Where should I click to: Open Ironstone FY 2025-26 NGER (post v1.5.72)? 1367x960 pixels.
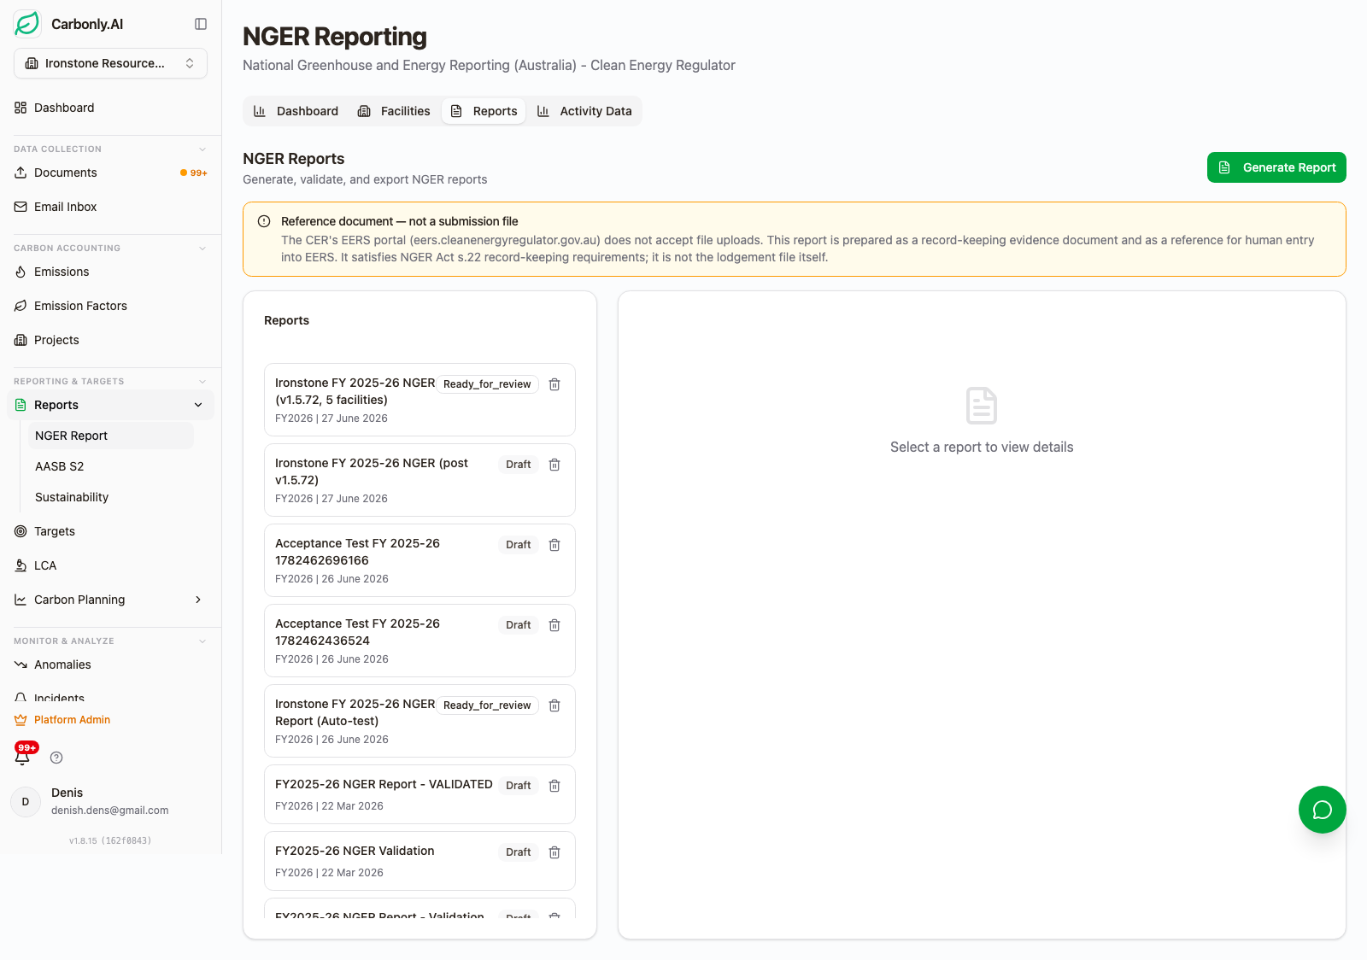419,480
